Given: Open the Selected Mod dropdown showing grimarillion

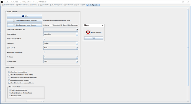Looking at the screenshot, I should click(77, 34).
